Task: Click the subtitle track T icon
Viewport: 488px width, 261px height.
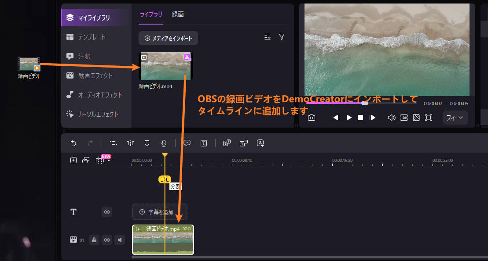Action: tap(73, 212)
